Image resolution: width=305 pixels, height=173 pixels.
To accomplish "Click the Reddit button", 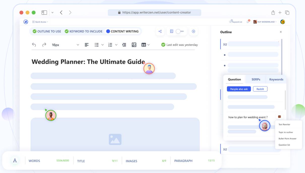I will (x=260, y=89).
